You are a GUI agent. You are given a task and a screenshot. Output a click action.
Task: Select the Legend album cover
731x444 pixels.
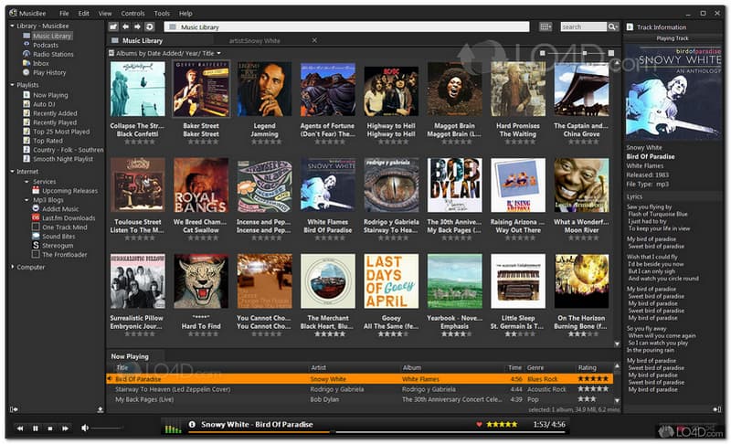pos(264,89)
